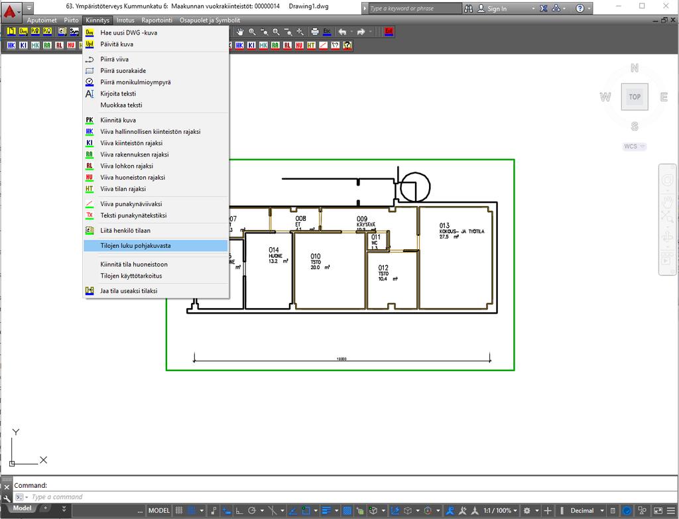Image resolution: width=679 pixels, height=519 pixels.
Task: Click the yellow question mark help toolbar icon
Action: [347, 45]
